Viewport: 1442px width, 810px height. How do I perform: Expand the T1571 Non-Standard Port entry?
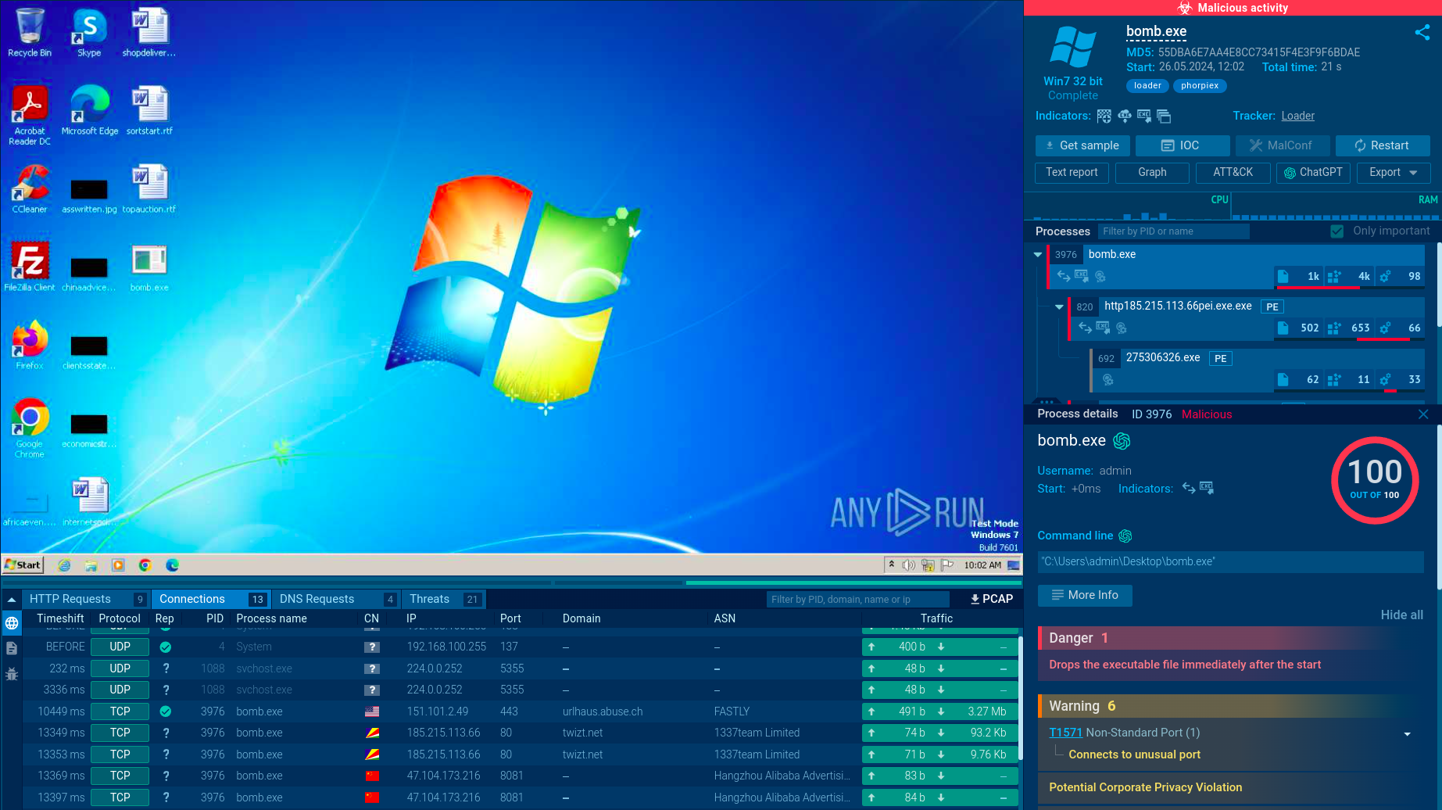pyautogui.click(x=1407, y=733)
